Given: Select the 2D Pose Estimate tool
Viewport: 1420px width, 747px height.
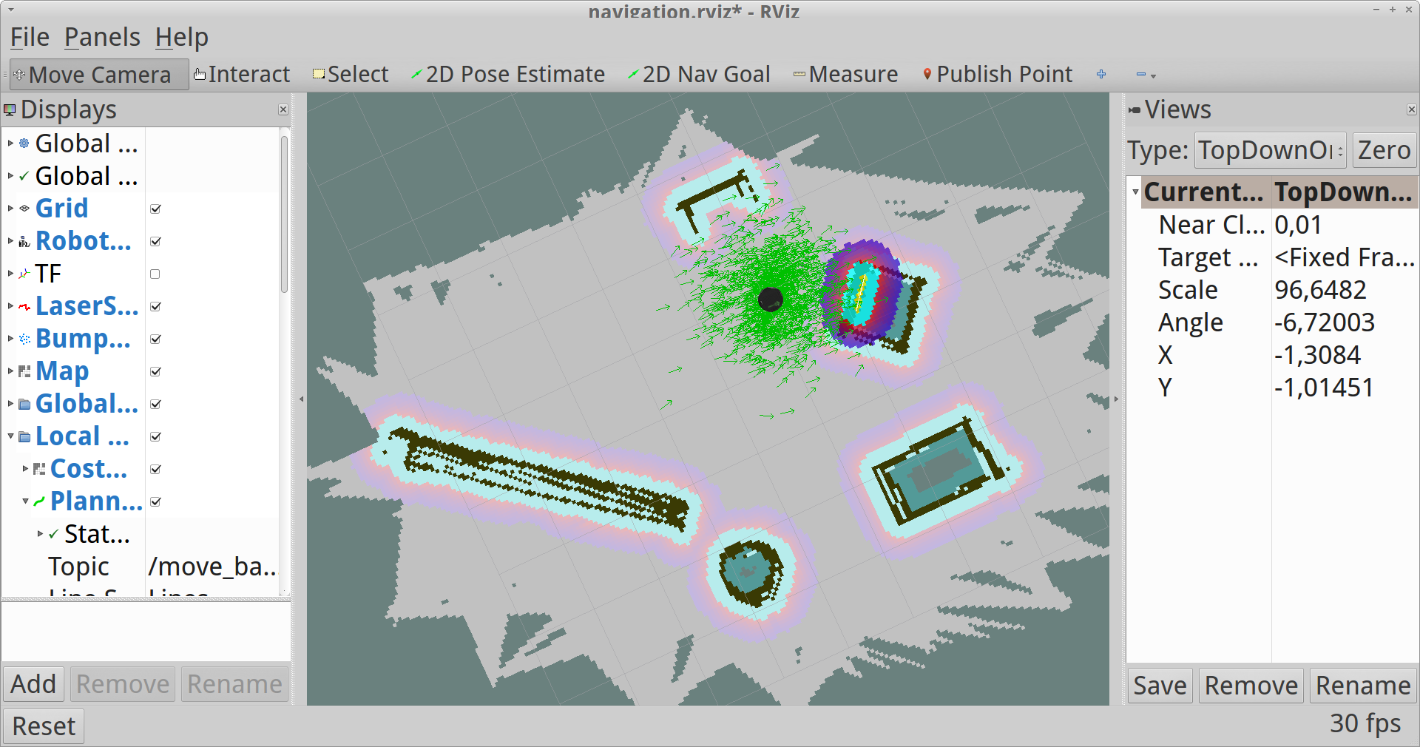Looking at the screenshot, I should (508, 75).
